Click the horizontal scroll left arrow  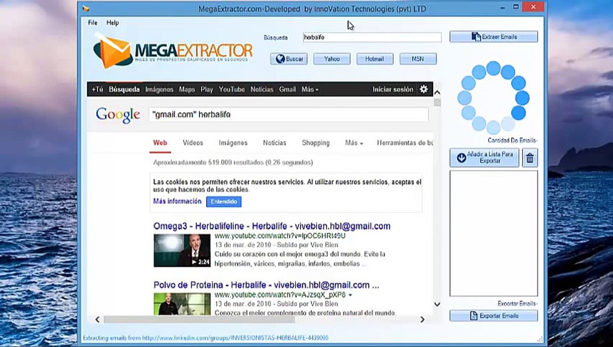point(97,319)
